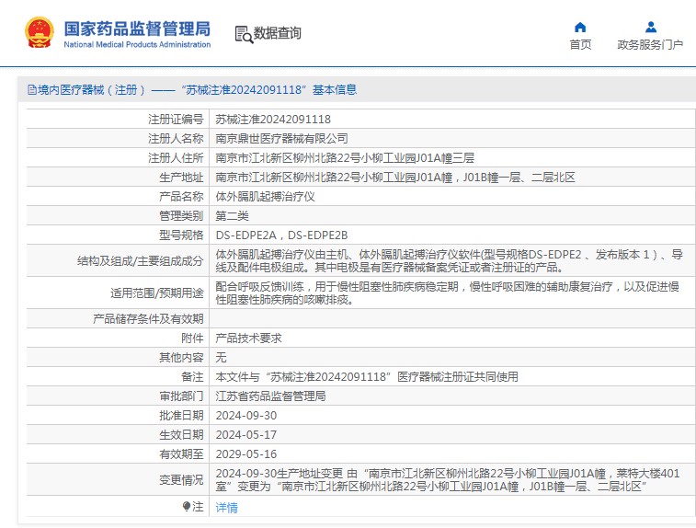The image size is (696, 528).
Task: Click registrant name 南京鼎世医疗器械有限公司
Action: click(x=281, y=138)
